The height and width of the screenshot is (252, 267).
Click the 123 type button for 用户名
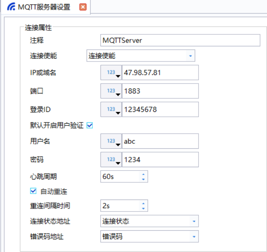tap(111, 141)
